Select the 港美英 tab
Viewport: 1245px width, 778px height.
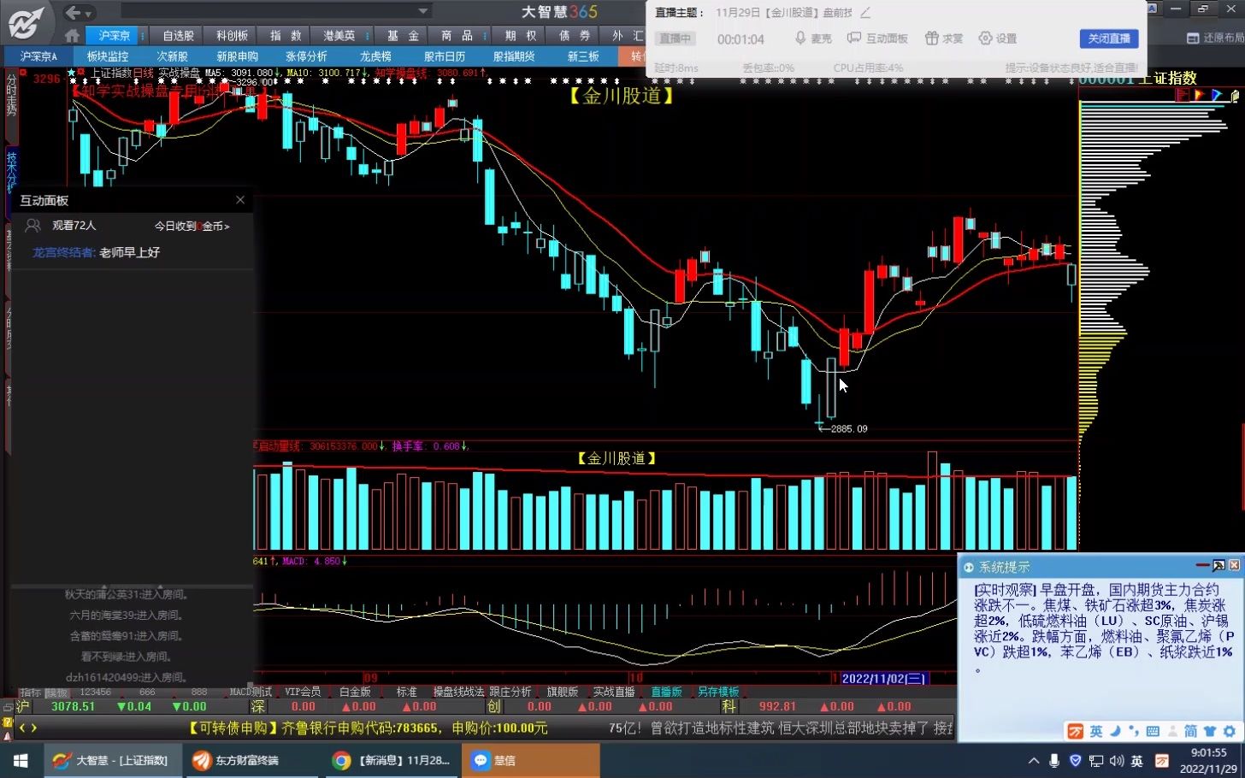[339, 36]
